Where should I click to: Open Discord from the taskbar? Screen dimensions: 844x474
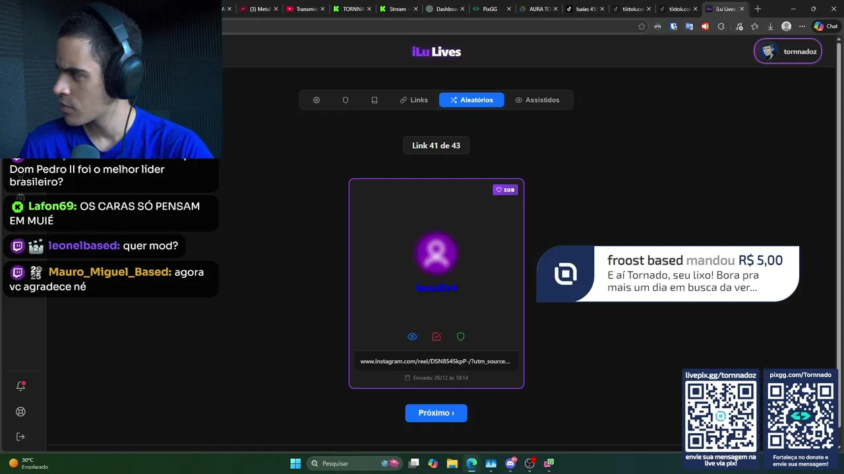click(x=510, y=463)
